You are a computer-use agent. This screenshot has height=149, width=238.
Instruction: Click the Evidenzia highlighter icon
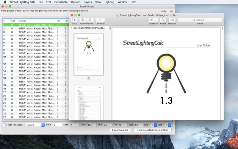[x=152, y=20]
